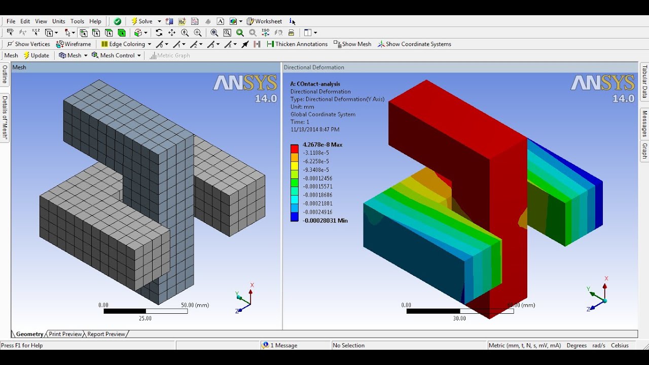Click the New Chart and Table icon

195,21
